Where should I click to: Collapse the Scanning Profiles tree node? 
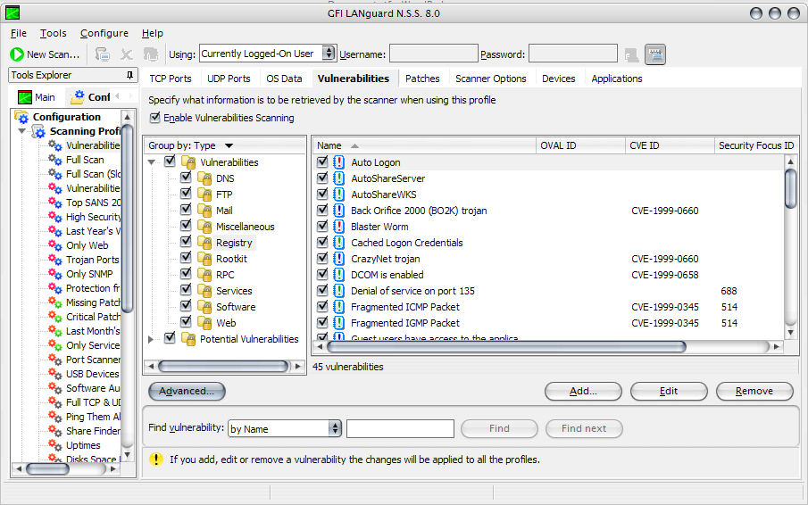click(22, 131)
